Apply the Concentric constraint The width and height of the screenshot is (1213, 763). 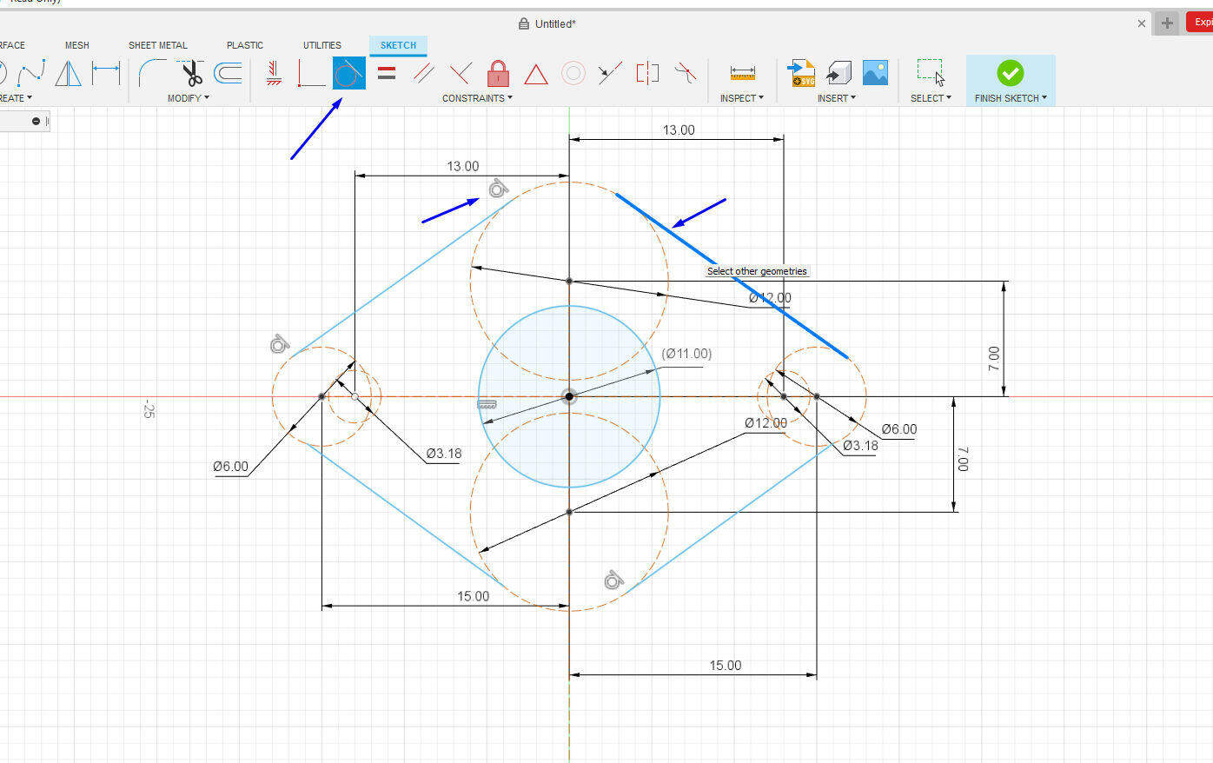pyautogui.click(x=573, y=73)
